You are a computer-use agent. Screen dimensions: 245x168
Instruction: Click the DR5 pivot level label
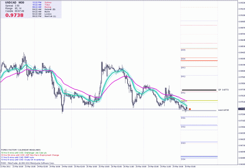pyautogui.click(x=183, y=50)
